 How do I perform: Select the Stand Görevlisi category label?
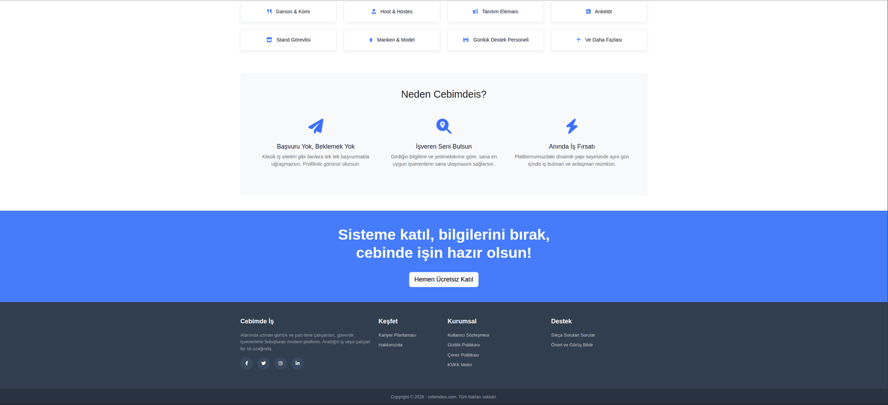coord(294,40)
